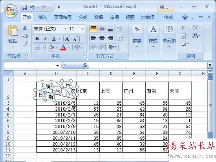Expand the name box dropdown arrow

click(58, 66)
